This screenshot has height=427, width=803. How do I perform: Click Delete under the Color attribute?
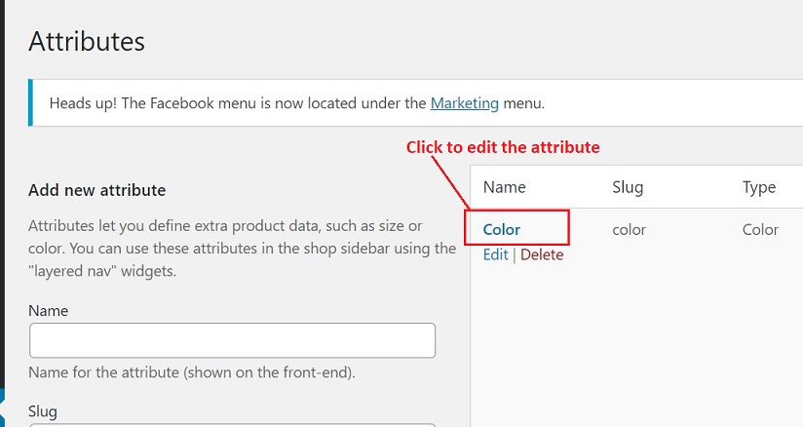pos(542,254)
